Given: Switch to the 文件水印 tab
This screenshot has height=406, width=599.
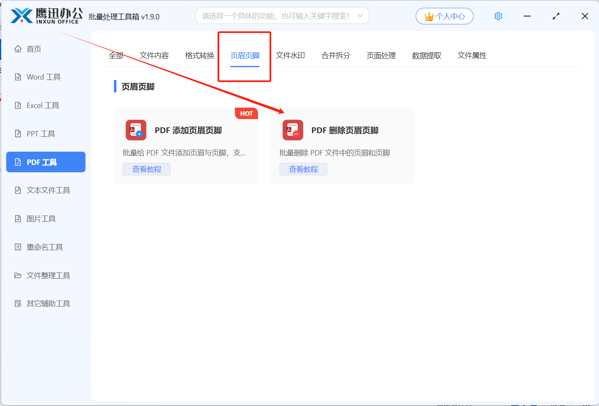Looking at the screenshot, I should (x=290, y=55).
